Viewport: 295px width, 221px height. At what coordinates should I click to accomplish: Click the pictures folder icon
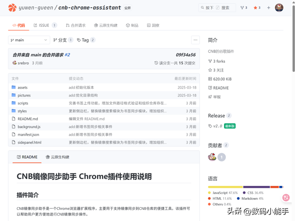[x=13, y=95]
